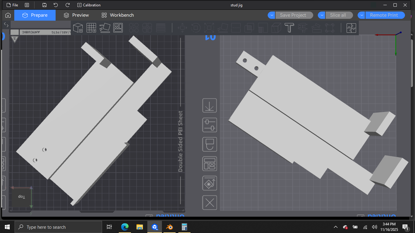Viewport: 415px width, 233px height.
Task: Click the Calibration button
Action: pyautogui.click(x=89, y=5)
